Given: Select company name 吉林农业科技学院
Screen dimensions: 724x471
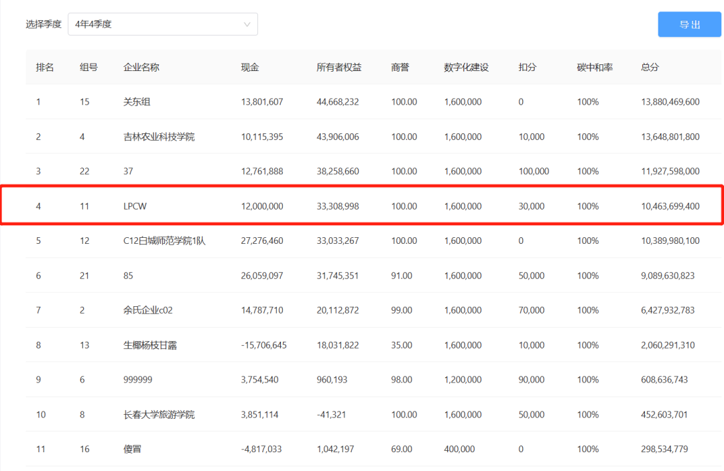Looking at the screenshot, I should pyautogui.click(x=159, y=137).
